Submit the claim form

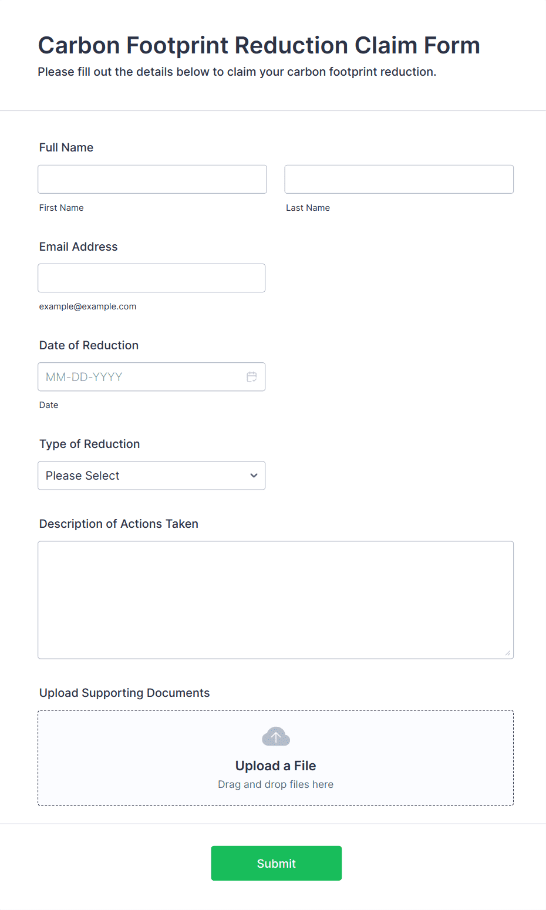pyautogui.click(x=277, y=863)
